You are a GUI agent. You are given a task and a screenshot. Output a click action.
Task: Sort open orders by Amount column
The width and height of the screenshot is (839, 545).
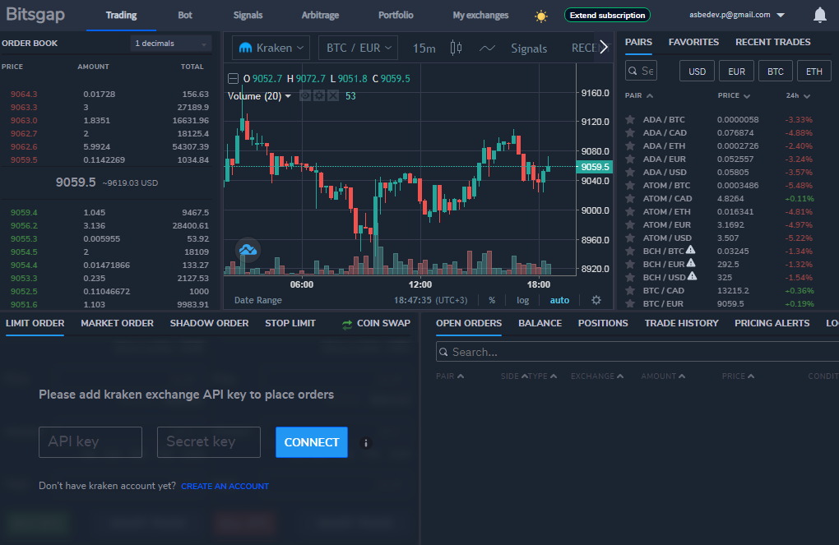pyautogui.click(x=663, y=376)
